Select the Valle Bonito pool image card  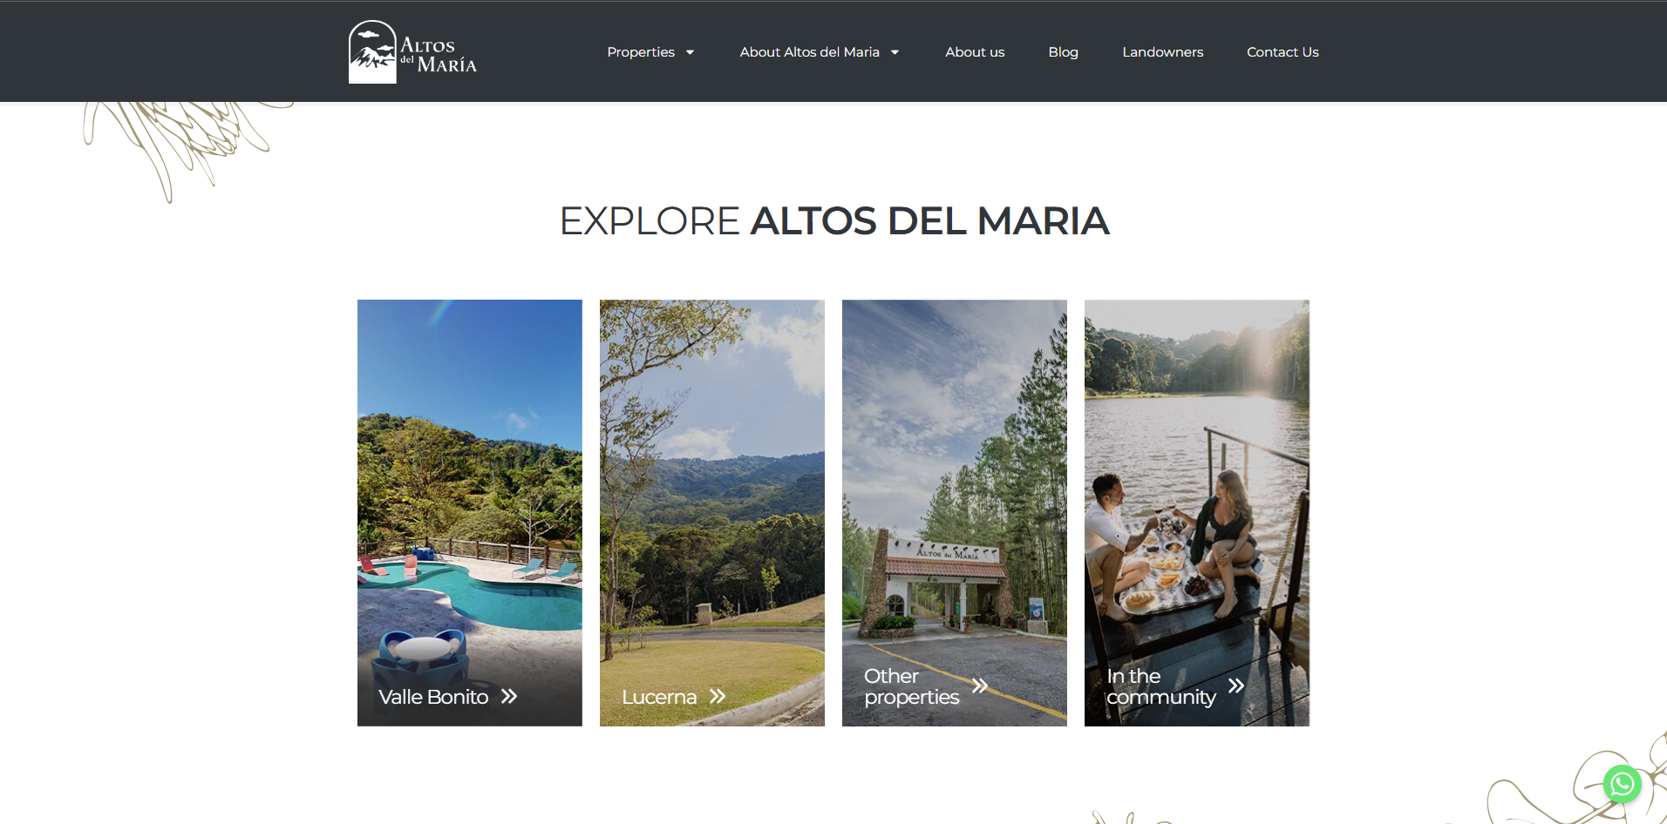[x=470, y=513]
